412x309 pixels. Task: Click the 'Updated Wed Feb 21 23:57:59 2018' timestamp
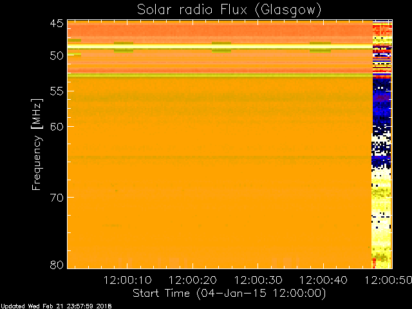coord(56,306)
